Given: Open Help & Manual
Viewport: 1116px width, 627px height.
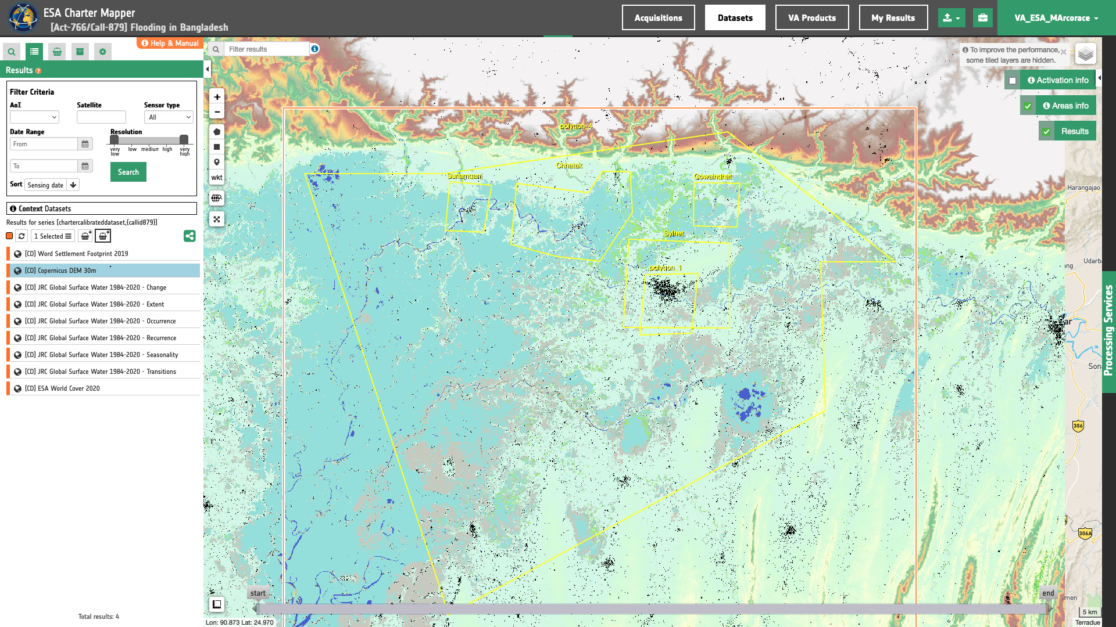Looking at the screenshot, I should click(x=170, y=43).
